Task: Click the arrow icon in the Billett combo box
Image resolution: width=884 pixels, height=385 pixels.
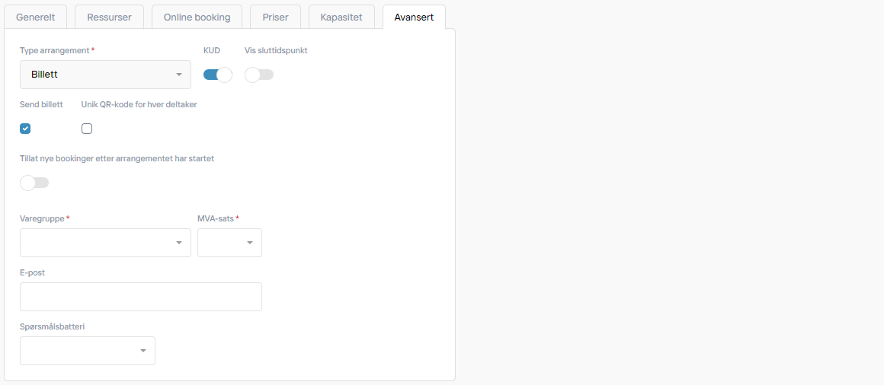Action: [x=179, y=75]
